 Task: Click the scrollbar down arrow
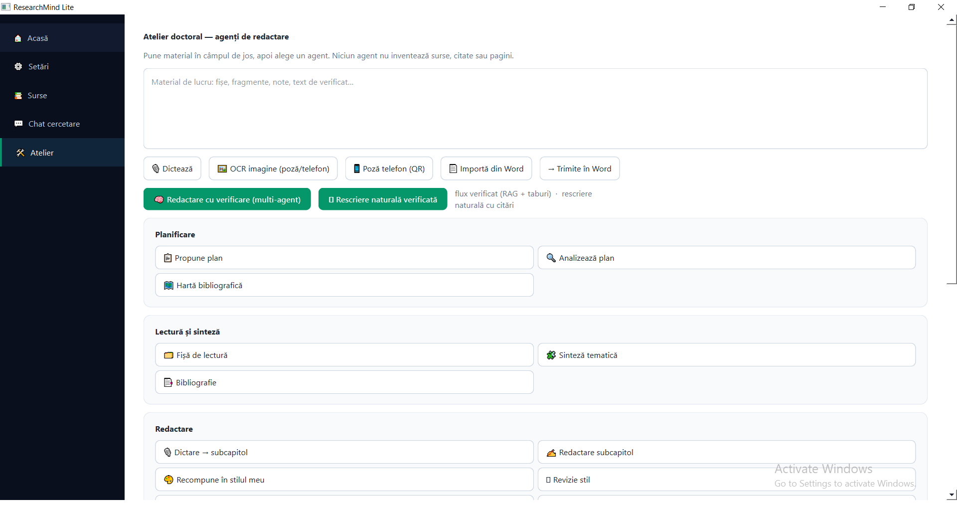pyautogui.click(x=952, y=495)
